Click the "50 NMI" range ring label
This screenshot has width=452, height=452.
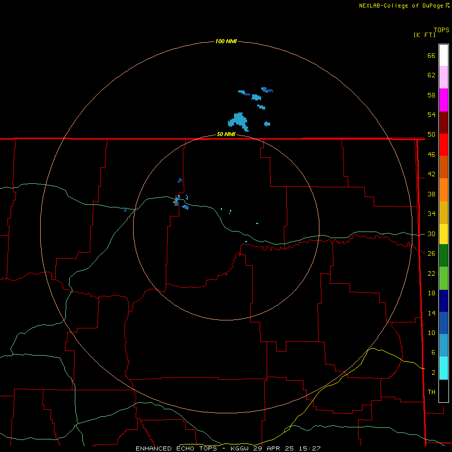point(226,135)
